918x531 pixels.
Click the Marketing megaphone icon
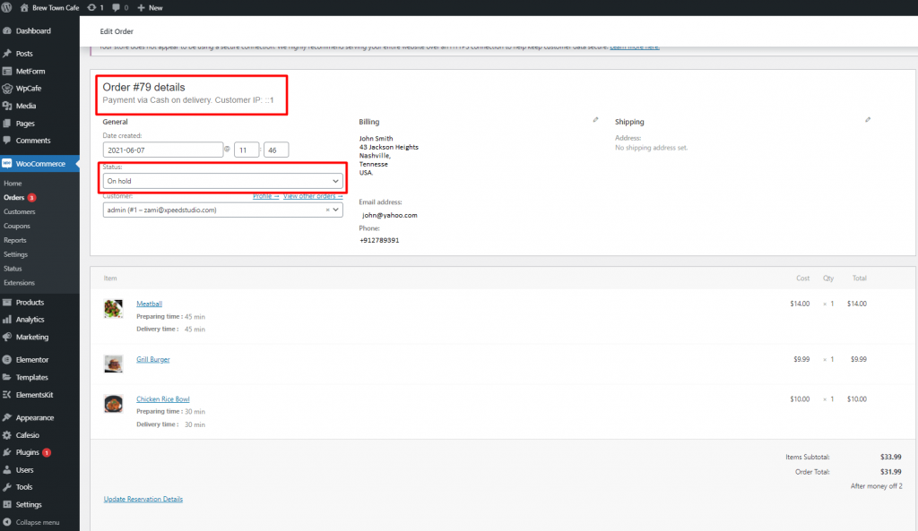7,337
